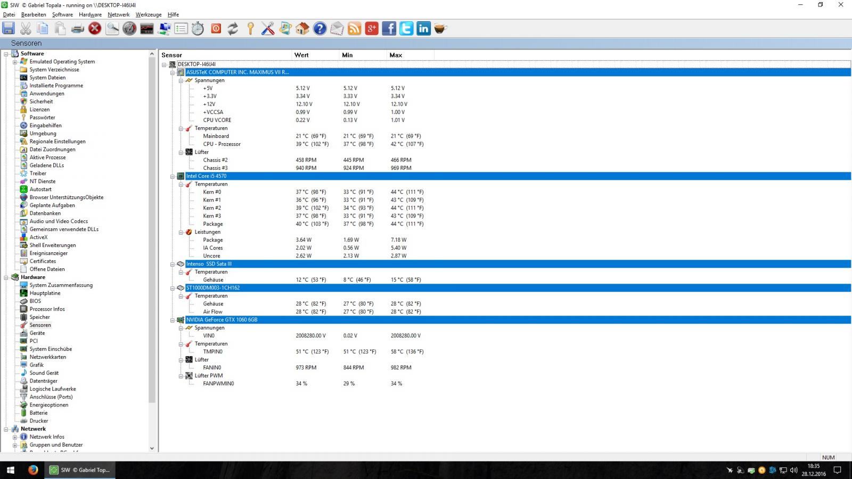852x479 pixels.
Task: Click the Google Plus toolbar icon
Action: click(x=372, y=29)
